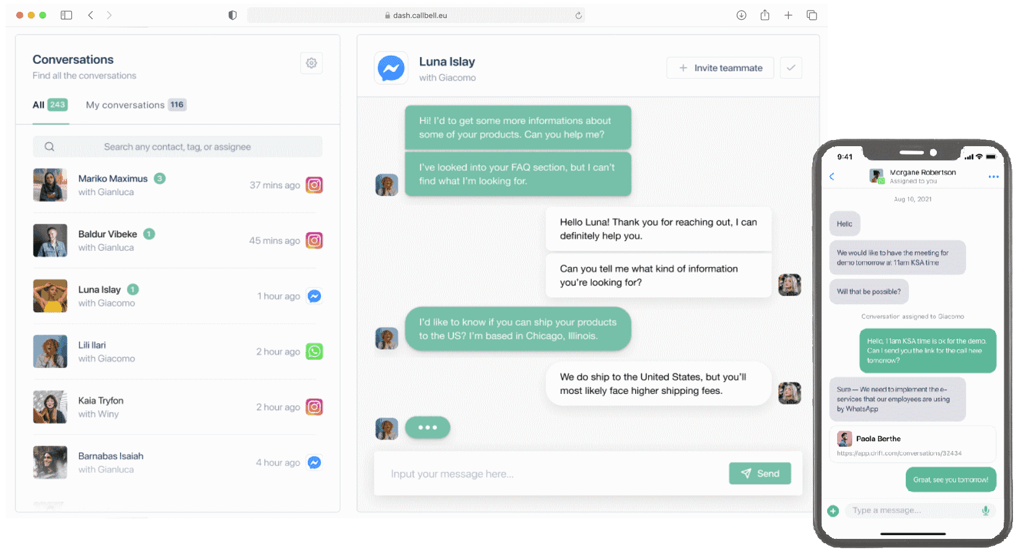Go forward with browser forward arrow
1018x555 pixels.
109,15
